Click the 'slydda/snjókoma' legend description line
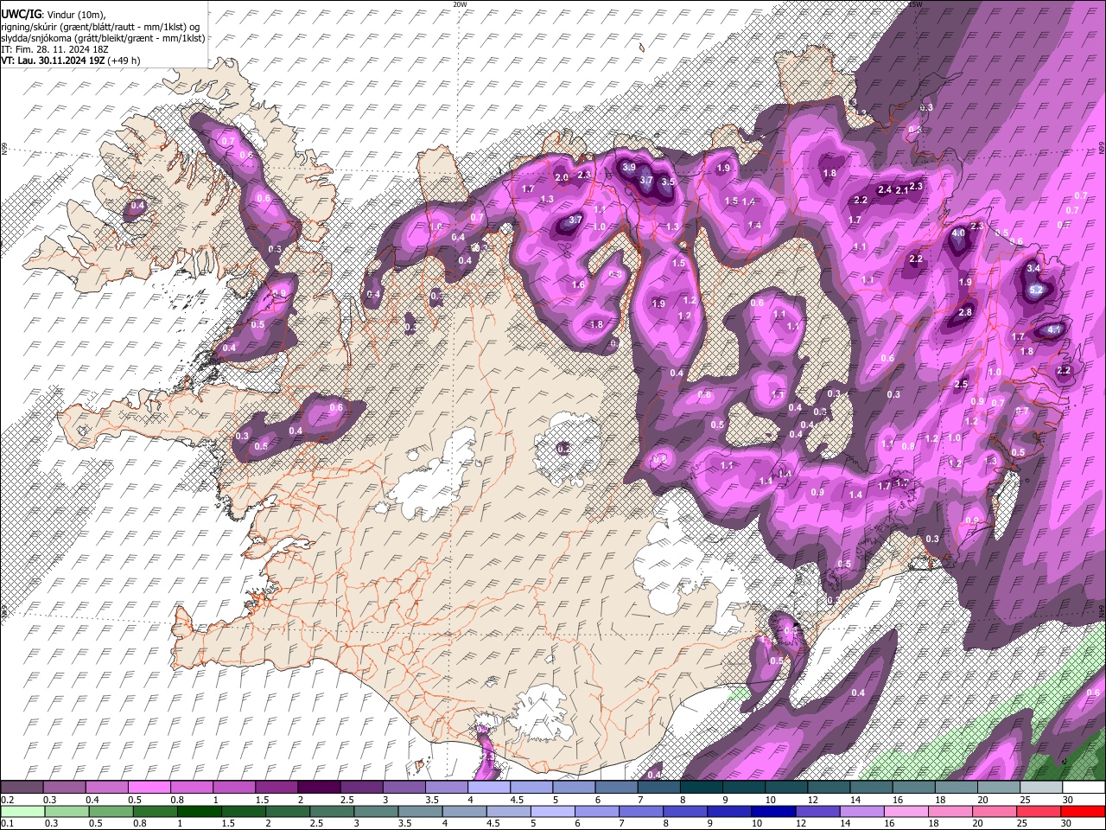Viewport: 1106px width, 830px height. (x=103, y=38)
